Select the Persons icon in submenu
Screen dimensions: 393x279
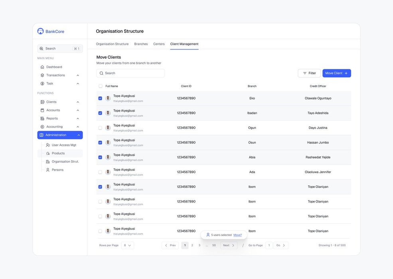pos(48,170)
